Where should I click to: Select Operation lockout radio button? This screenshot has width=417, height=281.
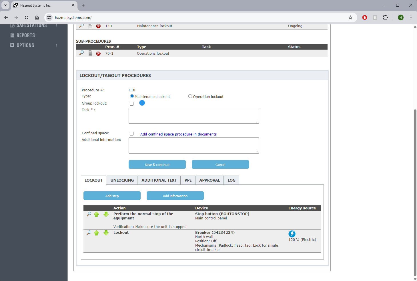coord(190,96)
